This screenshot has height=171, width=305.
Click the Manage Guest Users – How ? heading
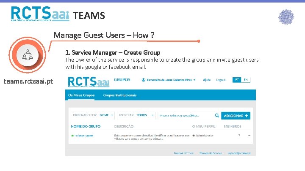(x=104, y=35)
